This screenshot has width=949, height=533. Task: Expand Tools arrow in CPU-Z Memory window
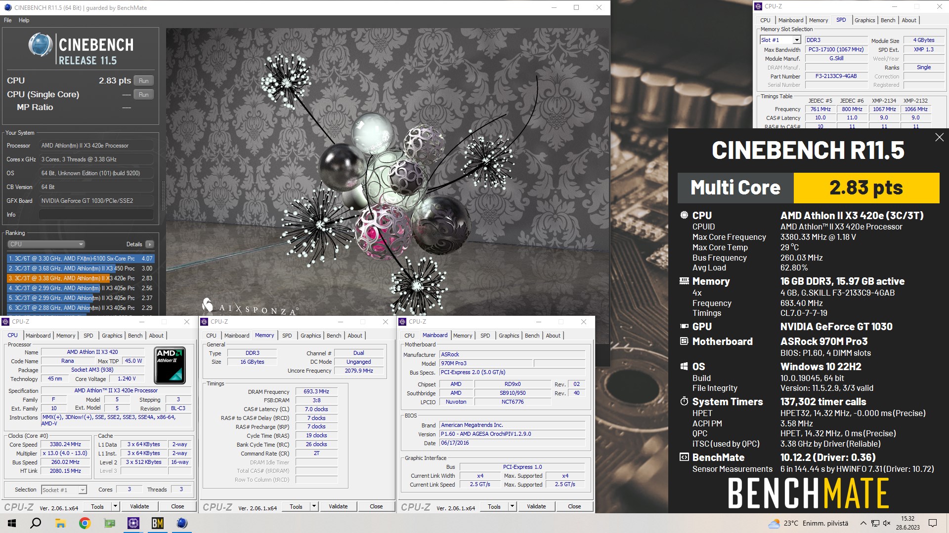pos(314,506)
